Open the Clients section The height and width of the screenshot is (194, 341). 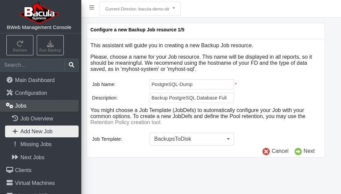tap(23, 170)
